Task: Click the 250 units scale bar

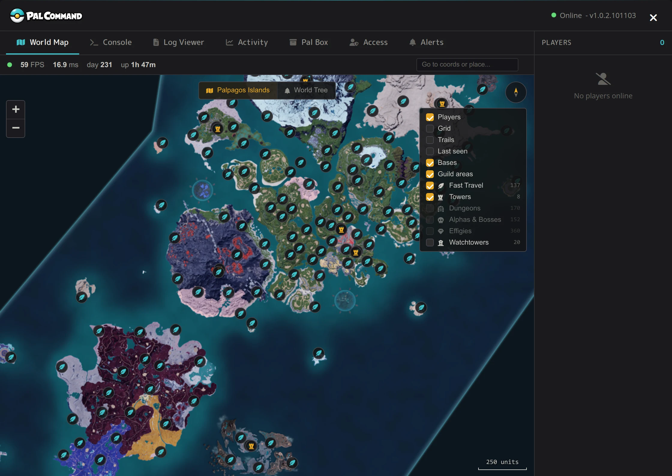Action: click(x=502, y=464)
